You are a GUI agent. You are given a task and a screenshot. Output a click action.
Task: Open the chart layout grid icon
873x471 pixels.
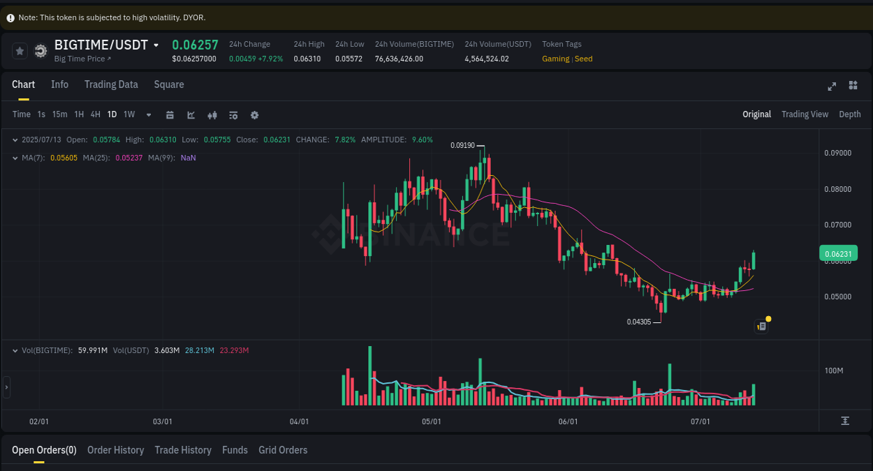pos(853,86)
